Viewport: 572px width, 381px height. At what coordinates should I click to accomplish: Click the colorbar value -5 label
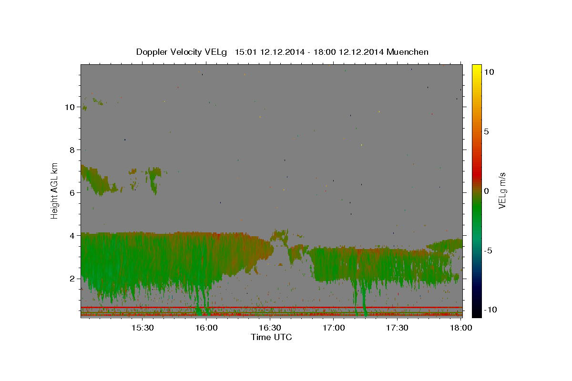click(488, 251)
